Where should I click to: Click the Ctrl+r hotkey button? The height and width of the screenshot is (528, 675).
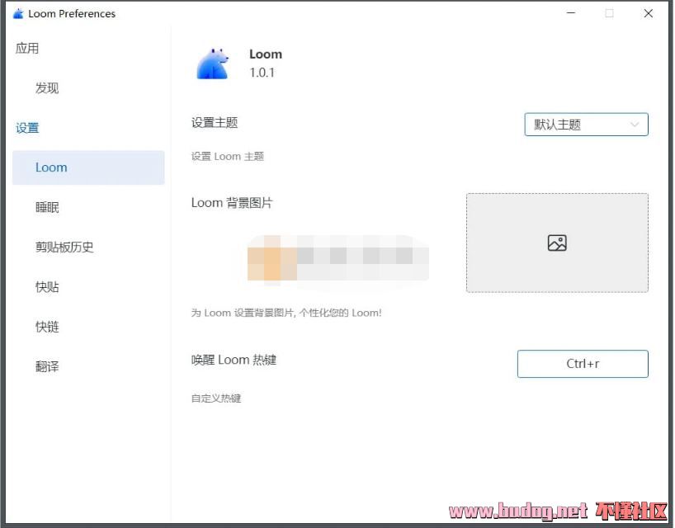pos(583,364)
